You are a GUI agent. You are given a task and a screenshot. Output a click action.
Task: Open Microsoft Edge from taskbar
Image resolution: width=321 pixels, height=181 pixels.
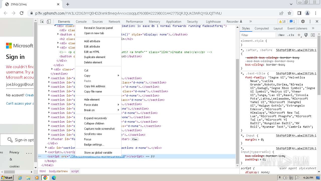point(54,178)
